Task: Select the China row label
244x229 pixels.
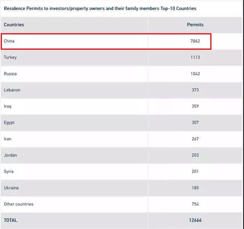Action: coord(9,41)
